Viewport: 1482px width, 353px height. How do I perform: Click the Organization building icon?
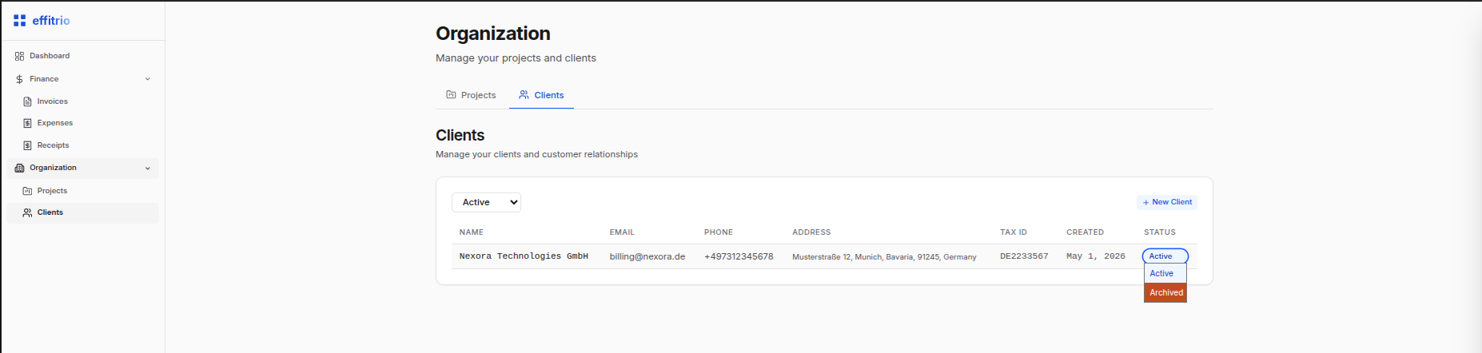(x=19, y=168)
